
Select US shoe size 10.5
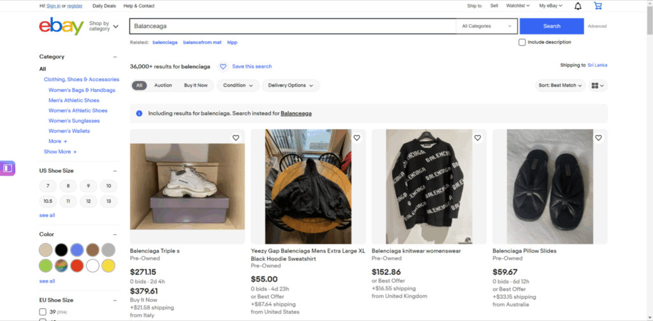pyautogui.click(x=48, y=201)
